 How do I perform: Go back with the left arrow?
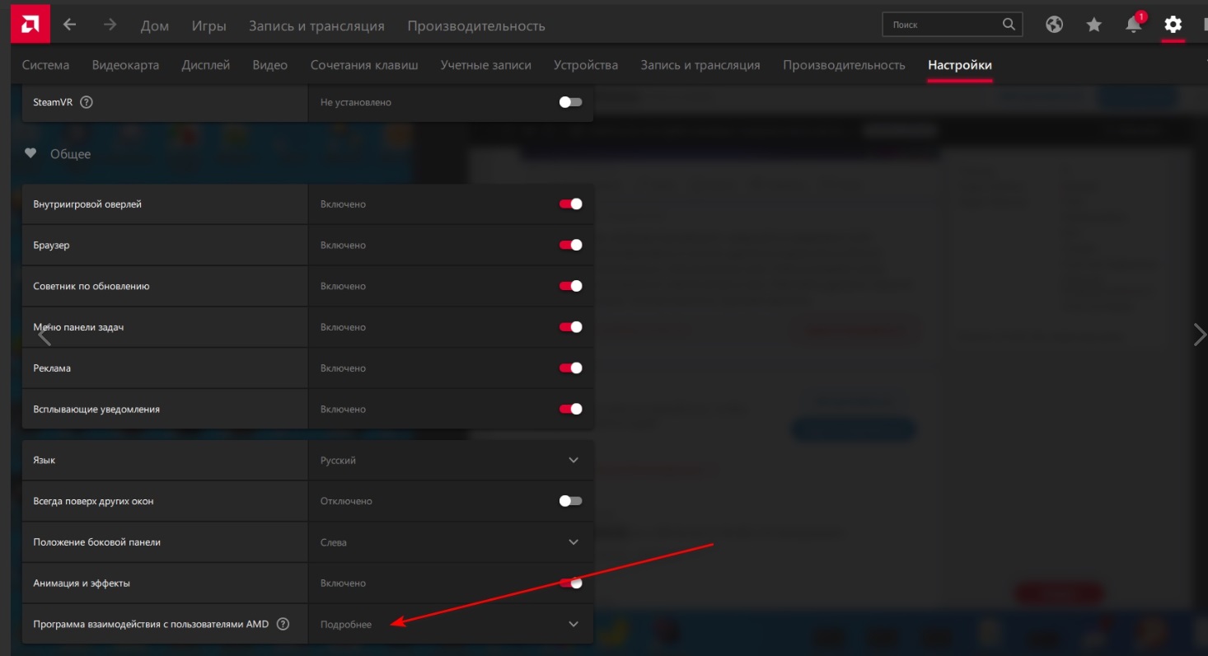click(x=70, y=25)
